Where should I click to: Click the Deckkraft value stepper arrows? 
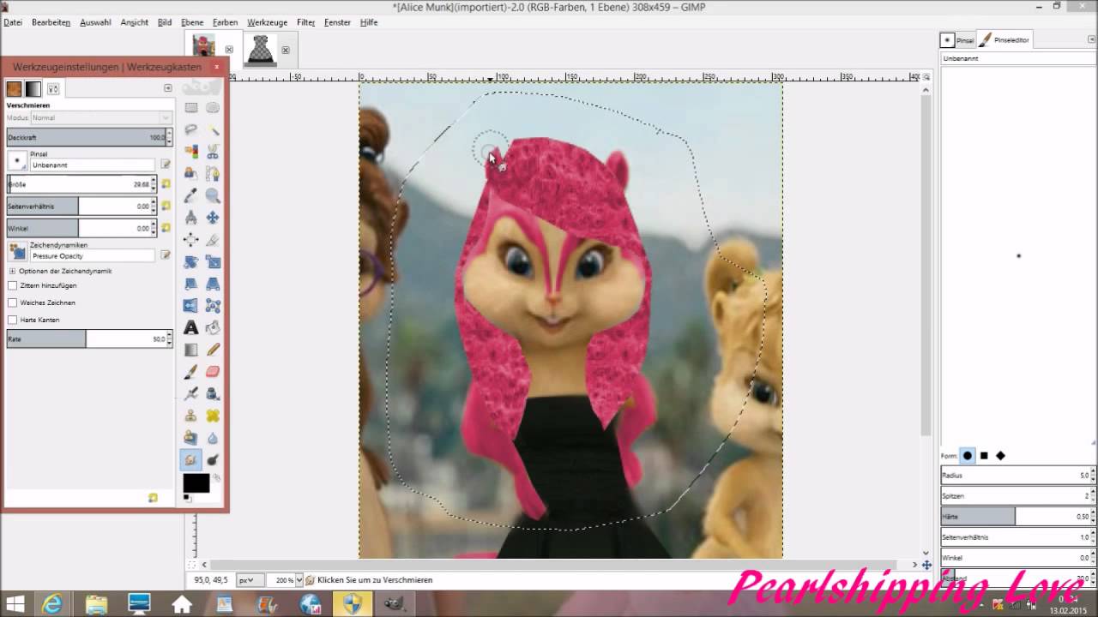(169, 137)
